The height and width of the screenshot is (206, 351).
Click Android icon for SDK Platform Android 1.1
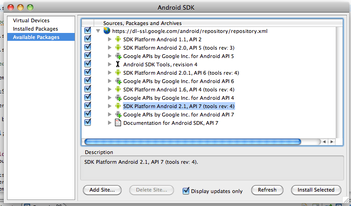[x=118, y=39]
